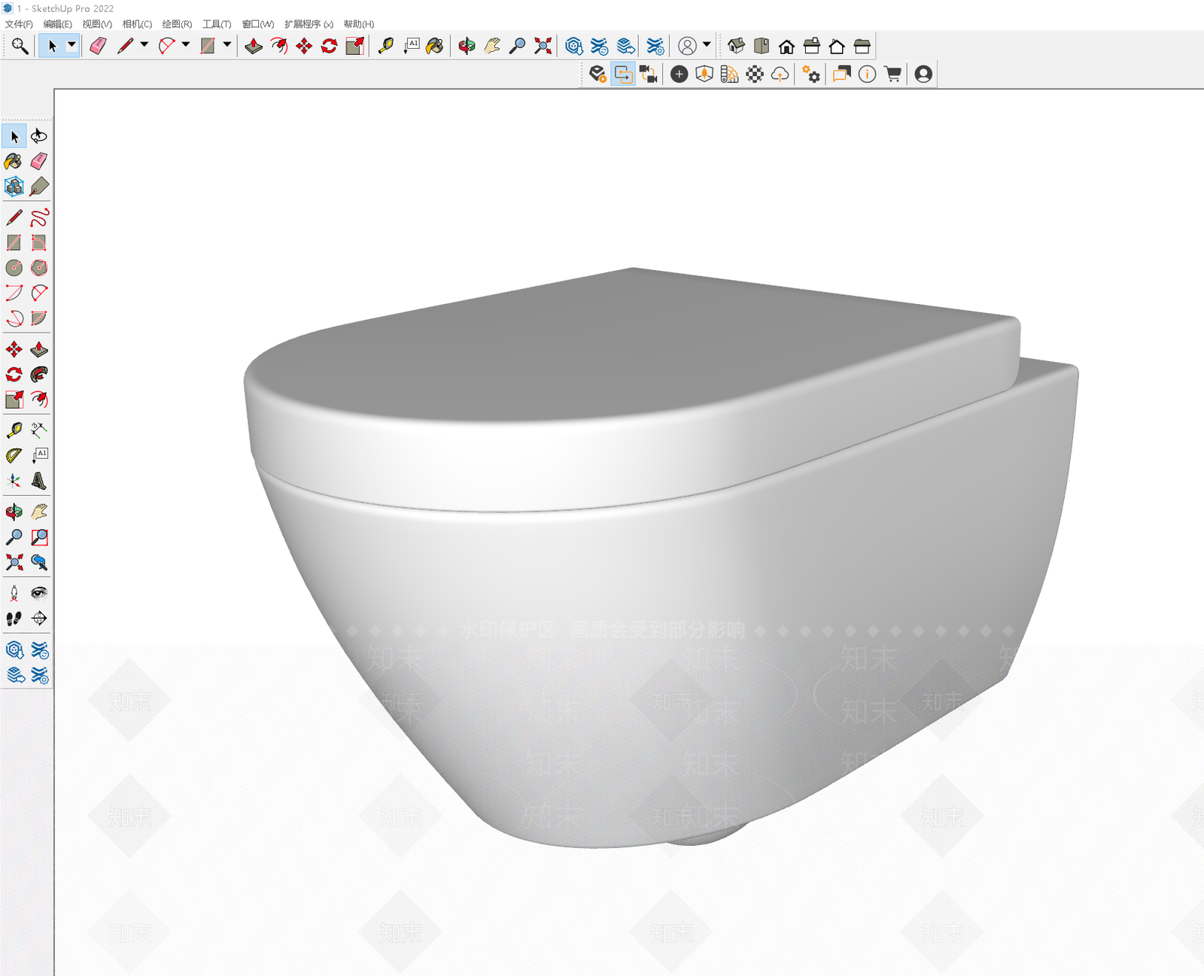This screenshot has height=976, width=1204.
Task: Select the Pan hand tool in top toolbar
Action: (x=492, y=46)
